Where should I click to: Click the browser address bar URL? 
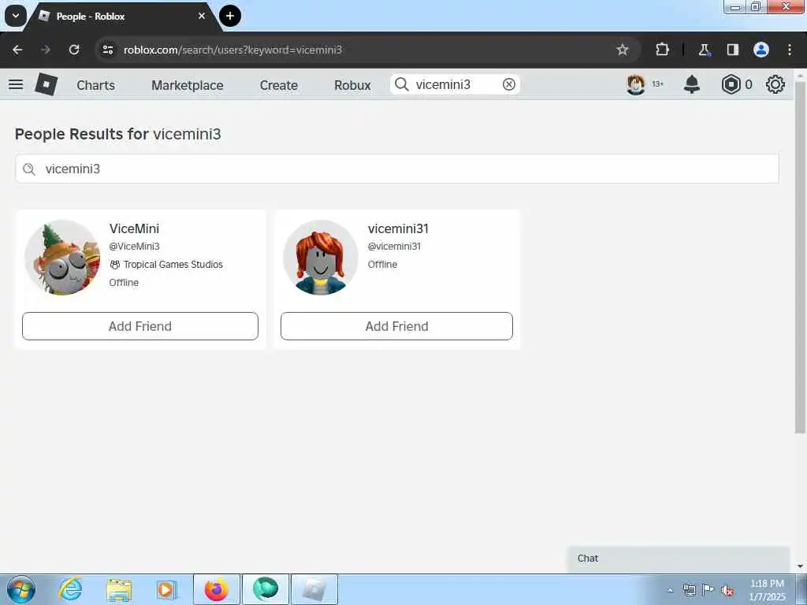point(232,50)
